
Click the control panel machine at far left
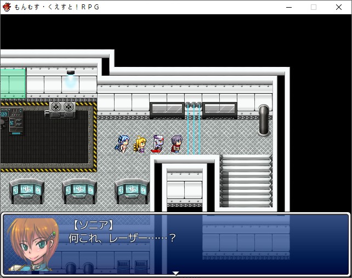tap(12, 121)
